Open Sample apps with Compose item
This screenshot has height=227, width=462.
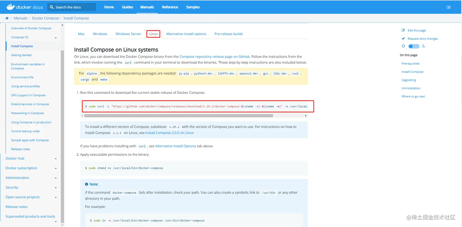[30, 140]
